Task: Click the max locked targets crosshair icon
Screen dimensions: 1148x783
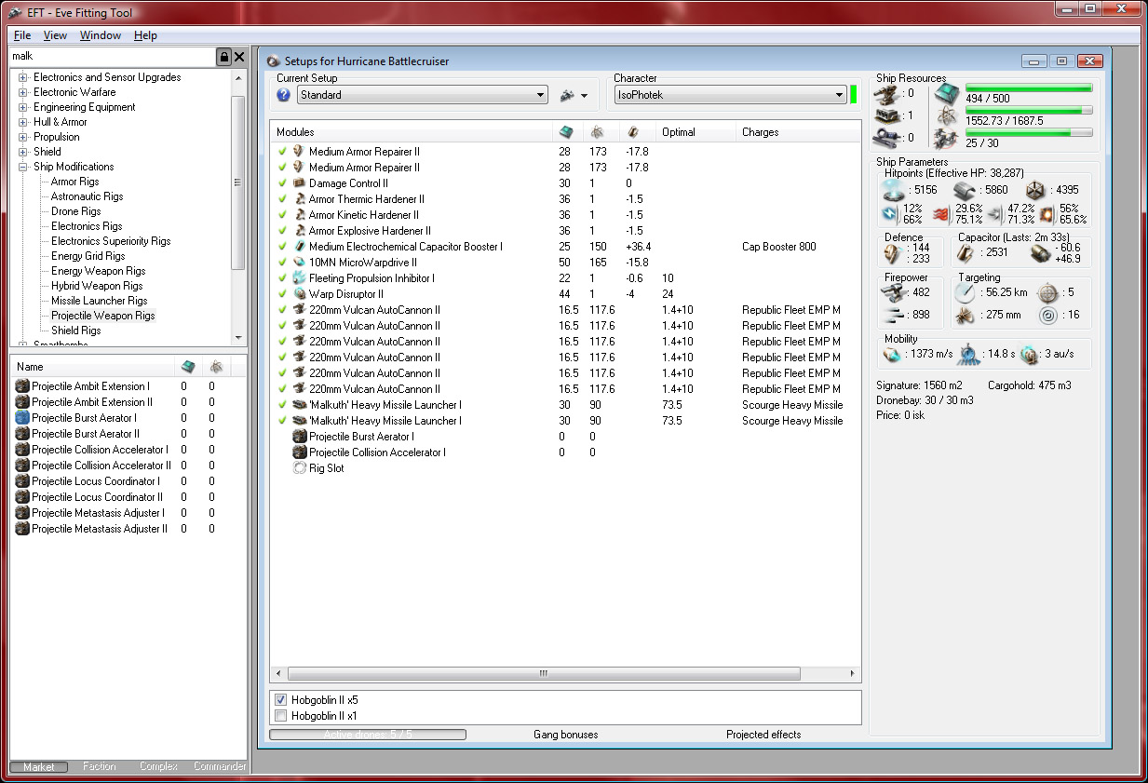Action: [1047, 292]
